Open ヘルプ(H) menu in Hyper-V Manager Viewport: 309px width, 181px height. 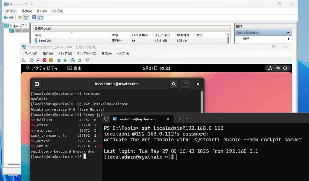[x=57, y=11]
